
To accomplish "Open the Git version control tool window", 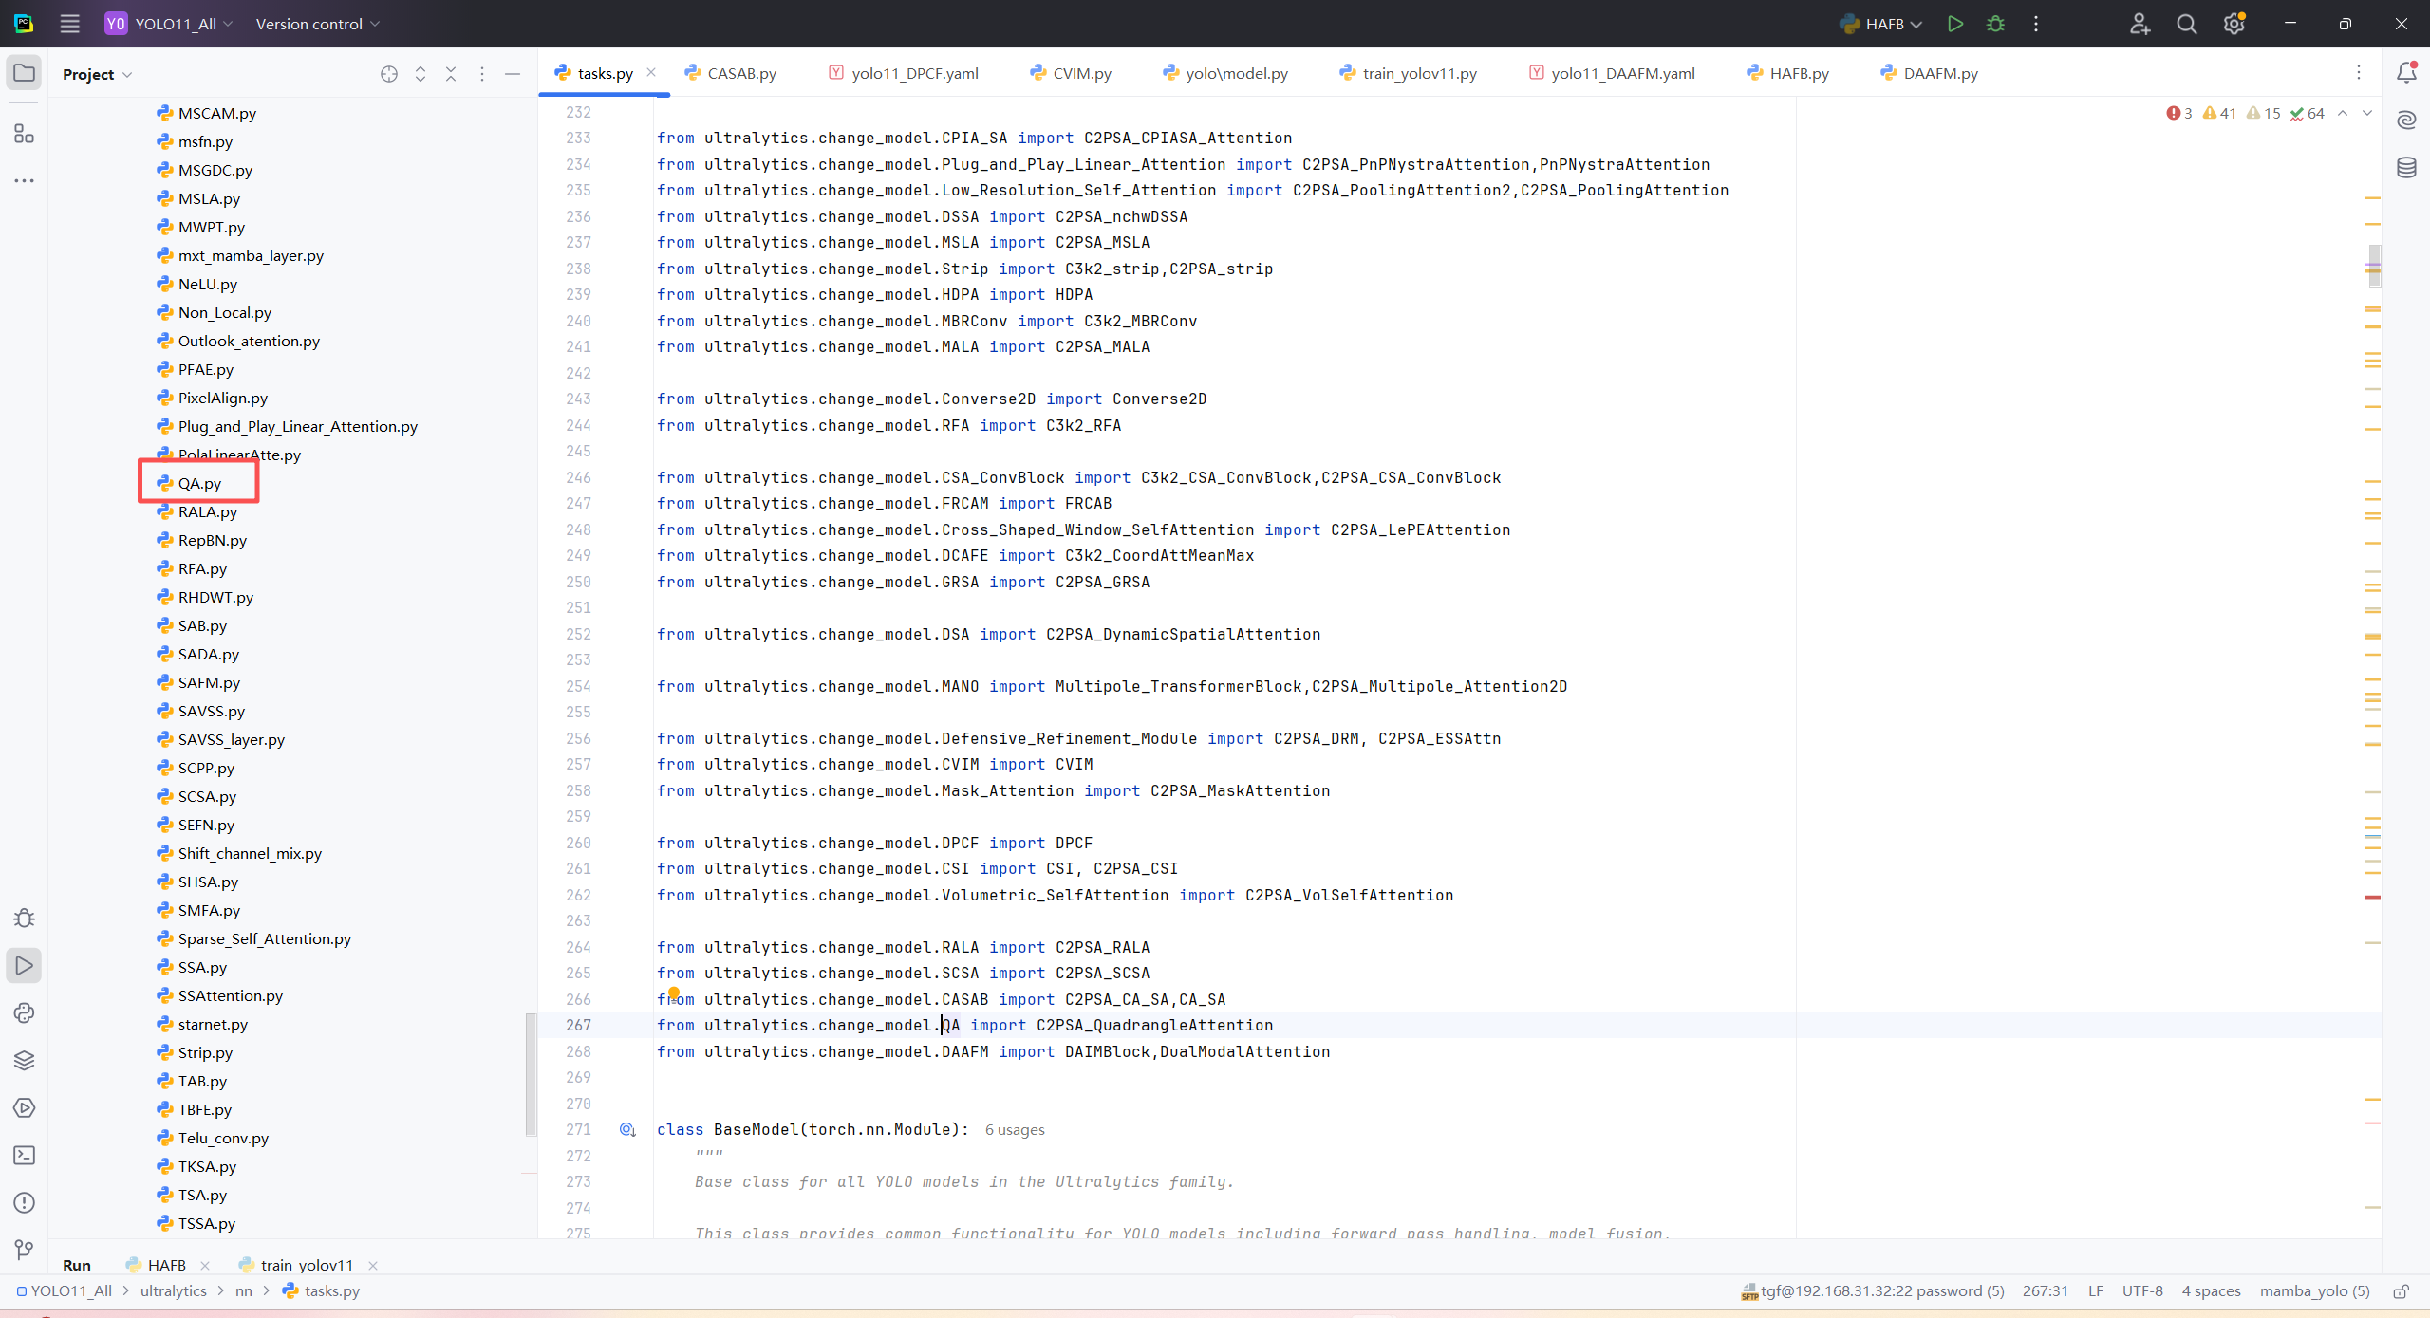I will 24,1250.
